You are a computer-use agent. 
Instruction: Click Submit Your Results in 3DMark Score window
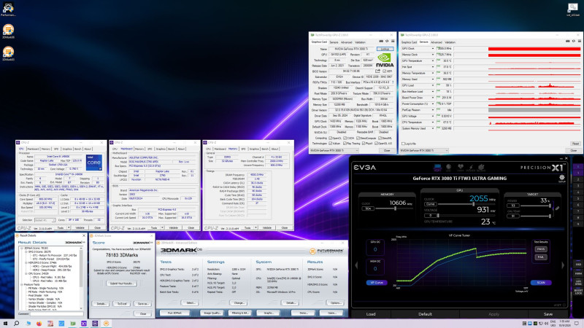pyautogui.click(x=122, y=284)
